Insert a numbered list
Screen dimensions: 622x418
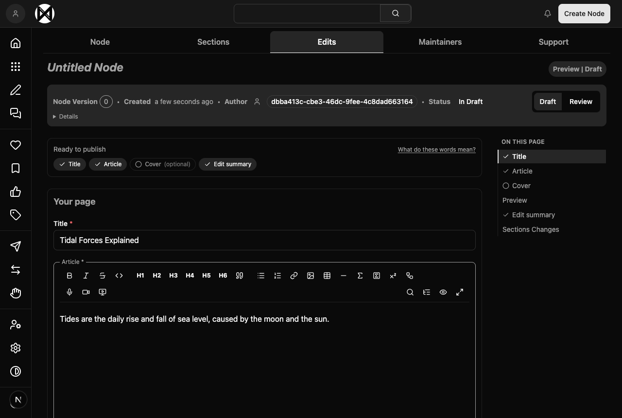click(x=277, y=276)
